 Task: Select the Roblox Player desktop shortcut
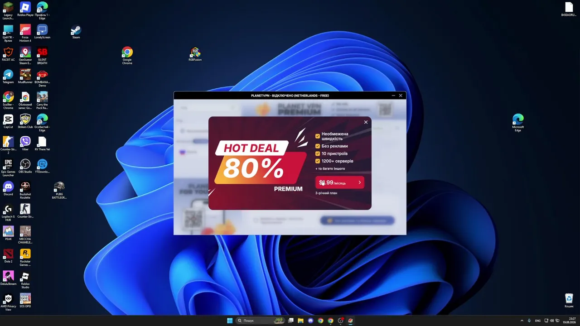point(25,10)
